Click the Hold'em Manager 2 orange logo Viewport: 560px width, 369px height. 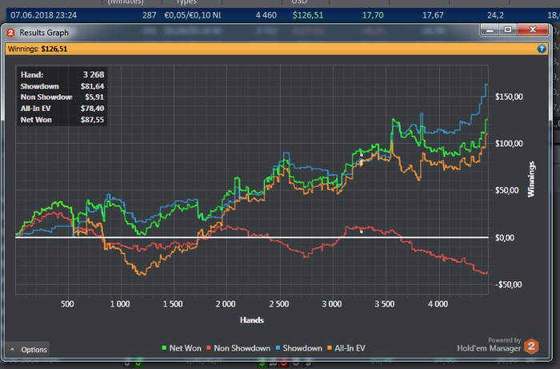[531, 346]
